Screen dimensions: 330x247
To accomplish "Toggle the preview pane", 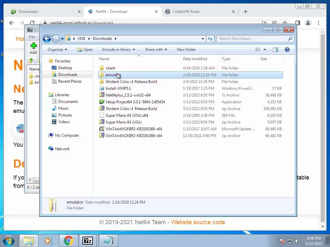I will tap(276, 50).
